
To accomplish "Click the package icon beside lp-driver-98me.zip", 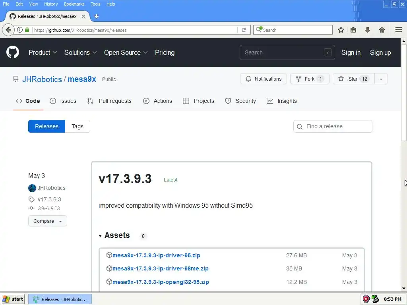I will click(109, 268).
